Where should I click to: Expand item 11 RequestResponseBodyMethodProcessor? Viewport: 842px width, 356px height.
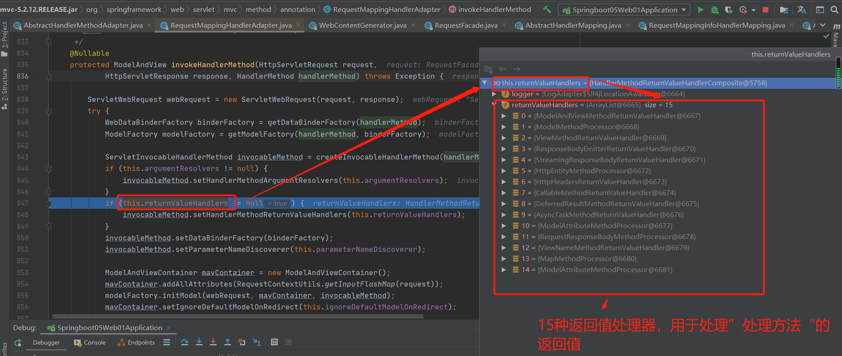(504, 237)
